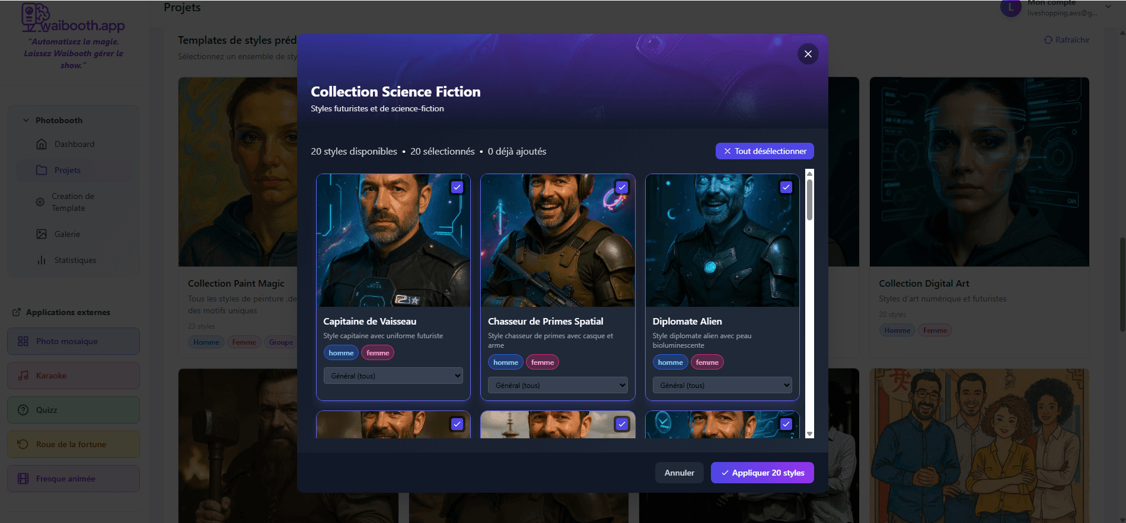Click the Karaoke music note icon
Image resolution: width=1126 pixels, height=523 pixels.
pyautogui.click(x=23, y=376)
